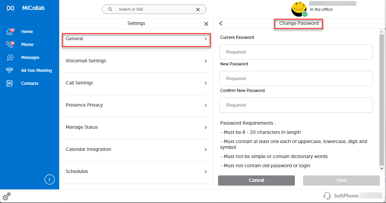Focus the New Password field

[x=296, y=78]
